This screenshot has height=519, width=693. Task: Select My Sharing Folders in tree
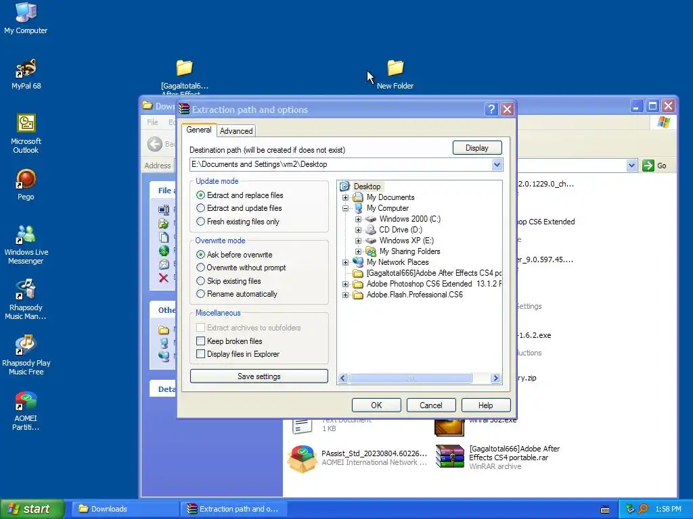coord(409,251)
